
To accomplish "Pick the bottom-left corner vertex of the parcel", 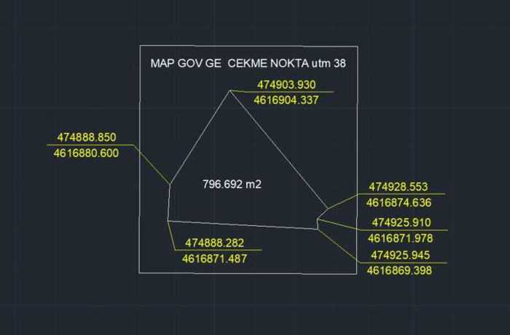I will point(168,220).
